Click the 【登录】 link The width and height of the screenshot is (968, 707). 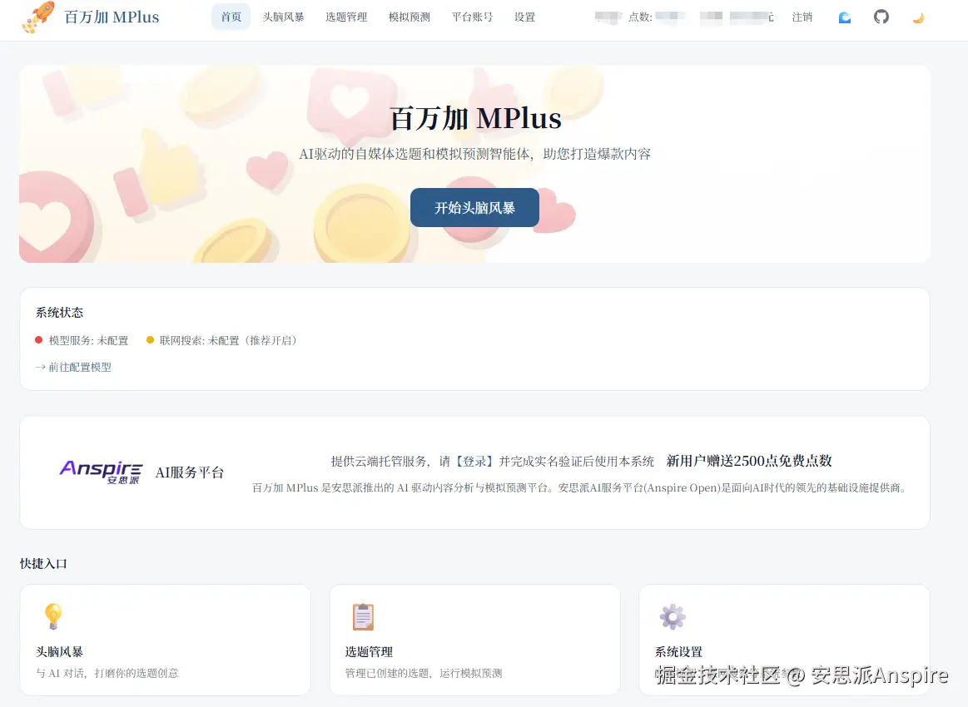click(x=474, y=461)
